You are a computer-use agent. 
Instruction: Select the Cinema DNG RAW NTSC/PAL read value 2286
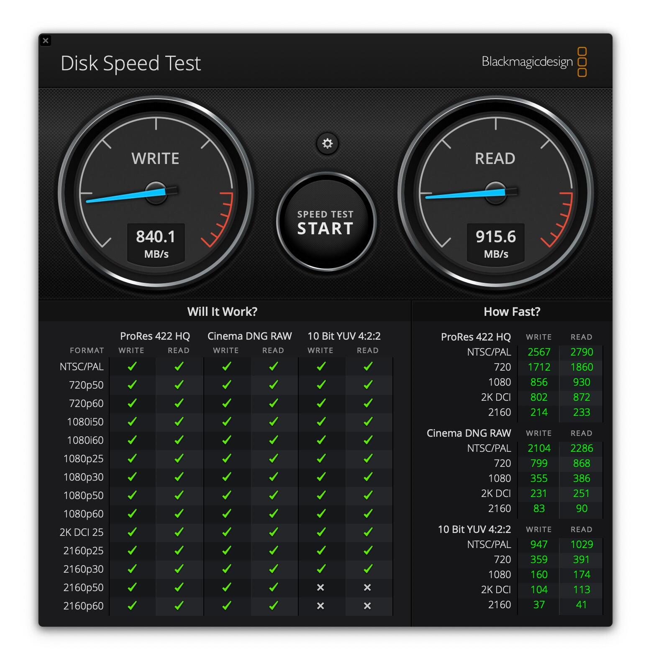coord(581,448)
